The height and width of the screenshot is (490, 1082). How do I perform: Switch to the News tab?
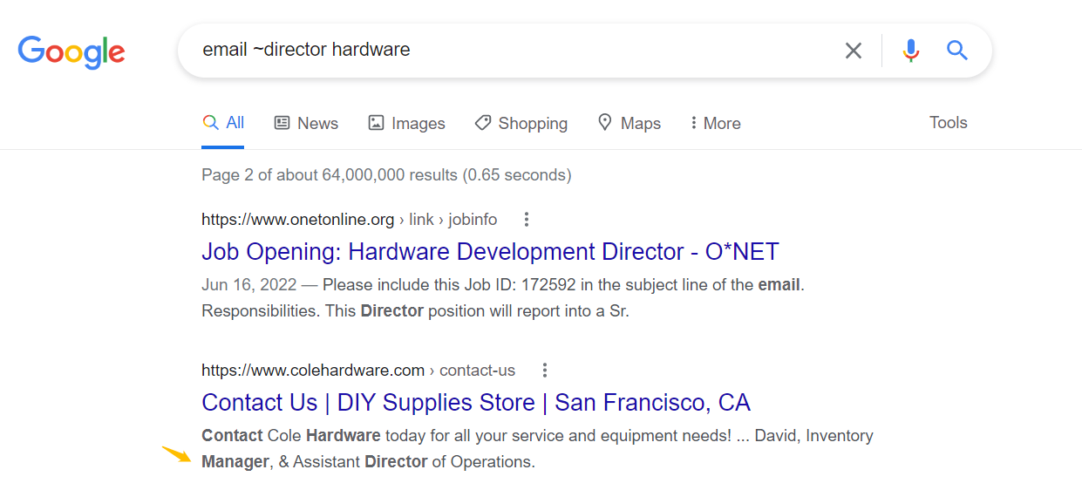point(306,124)
